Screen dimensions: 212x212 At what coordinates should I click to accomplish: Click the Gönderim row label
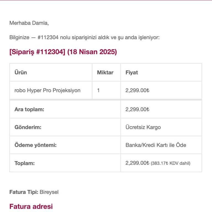(28, 127)
